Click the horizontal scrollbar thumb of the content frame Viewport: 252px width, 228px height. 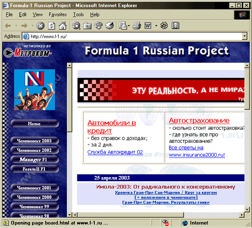pos(131,215)
